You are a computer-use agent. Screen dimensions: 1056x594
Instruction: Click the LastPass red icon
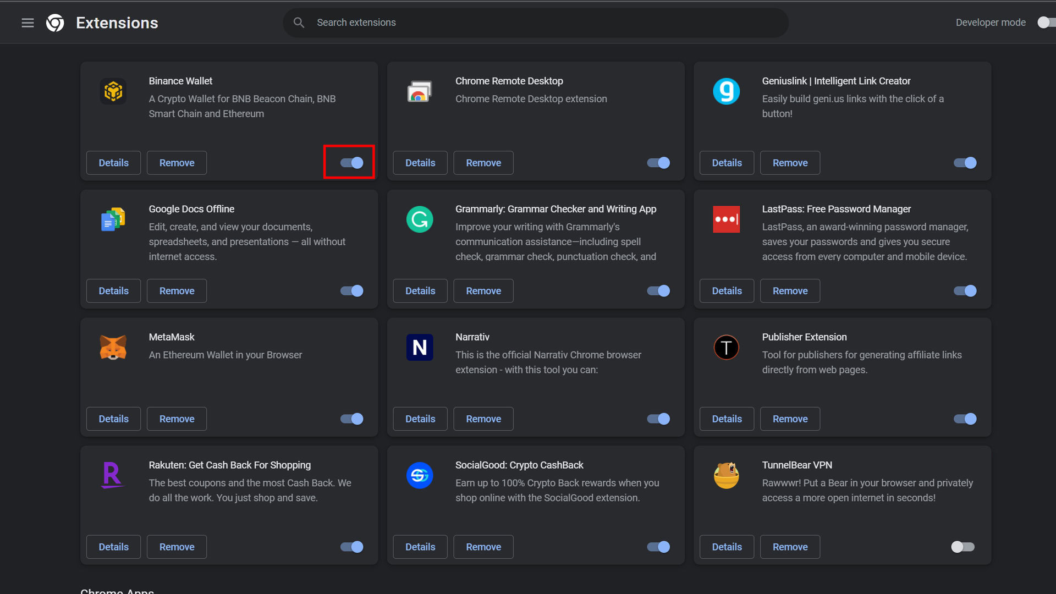726,219
